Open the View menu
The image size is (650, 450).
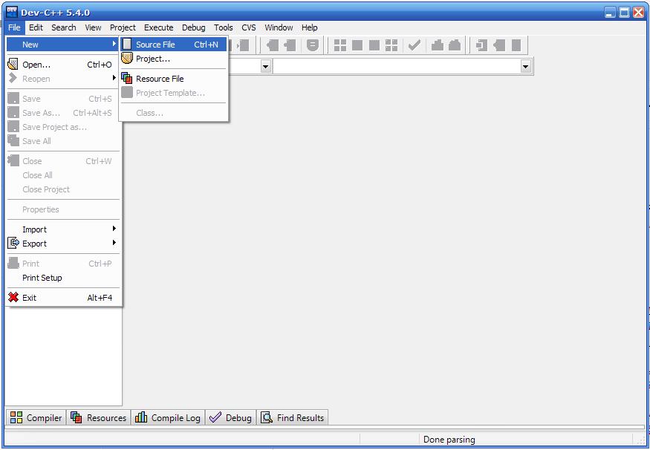(x=93, y=27)
